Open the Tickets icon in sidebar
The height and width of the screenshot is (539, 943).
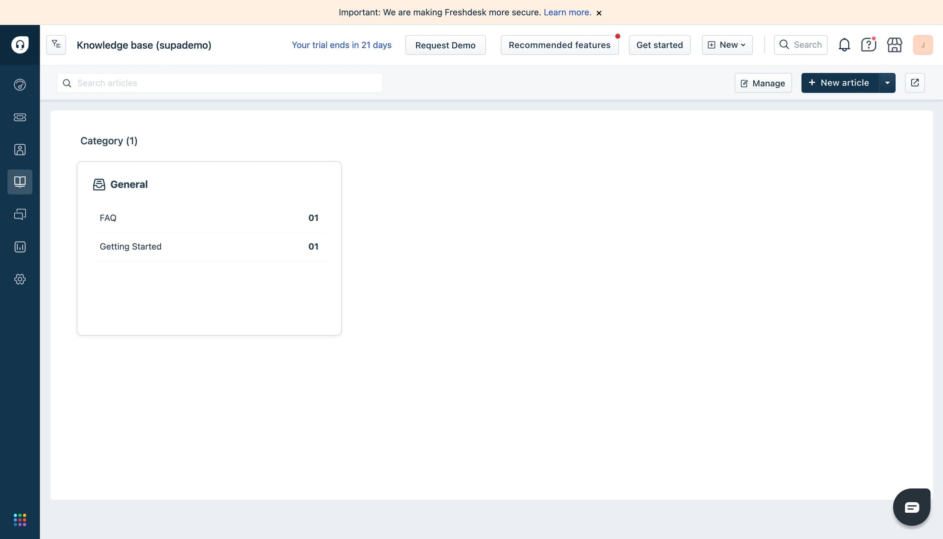tap(20, 117)
